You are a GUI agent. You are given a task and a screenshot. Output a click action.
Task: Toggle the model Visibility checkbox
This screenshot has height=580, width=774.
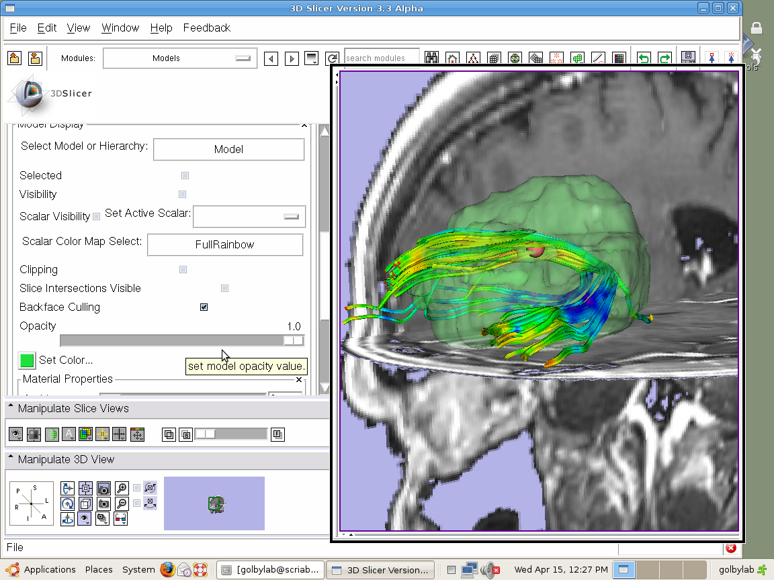(x=182, y=194)
